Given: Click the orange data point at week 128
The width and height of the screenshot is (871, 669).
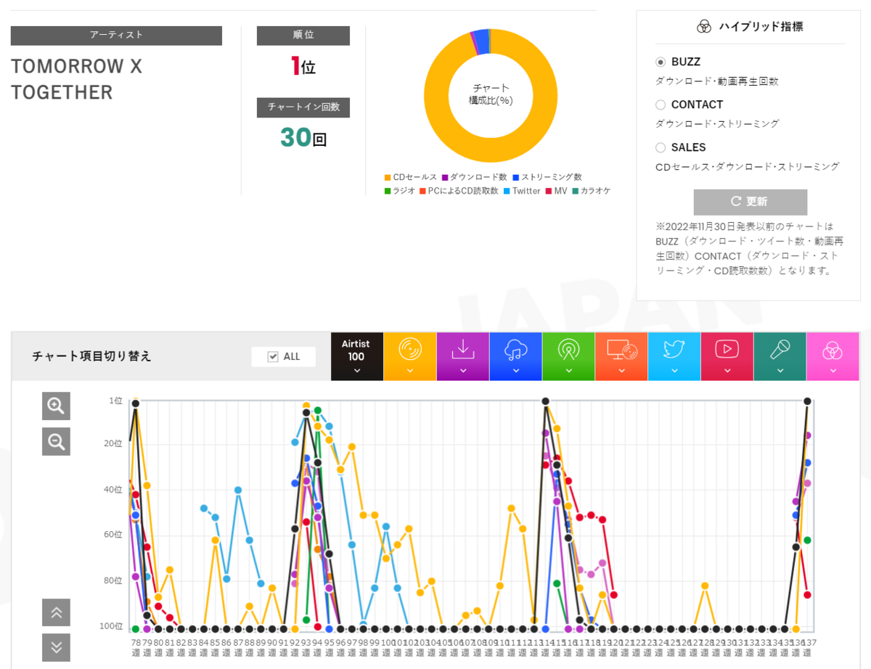Looking at the screenshot, I should point(705,586).
